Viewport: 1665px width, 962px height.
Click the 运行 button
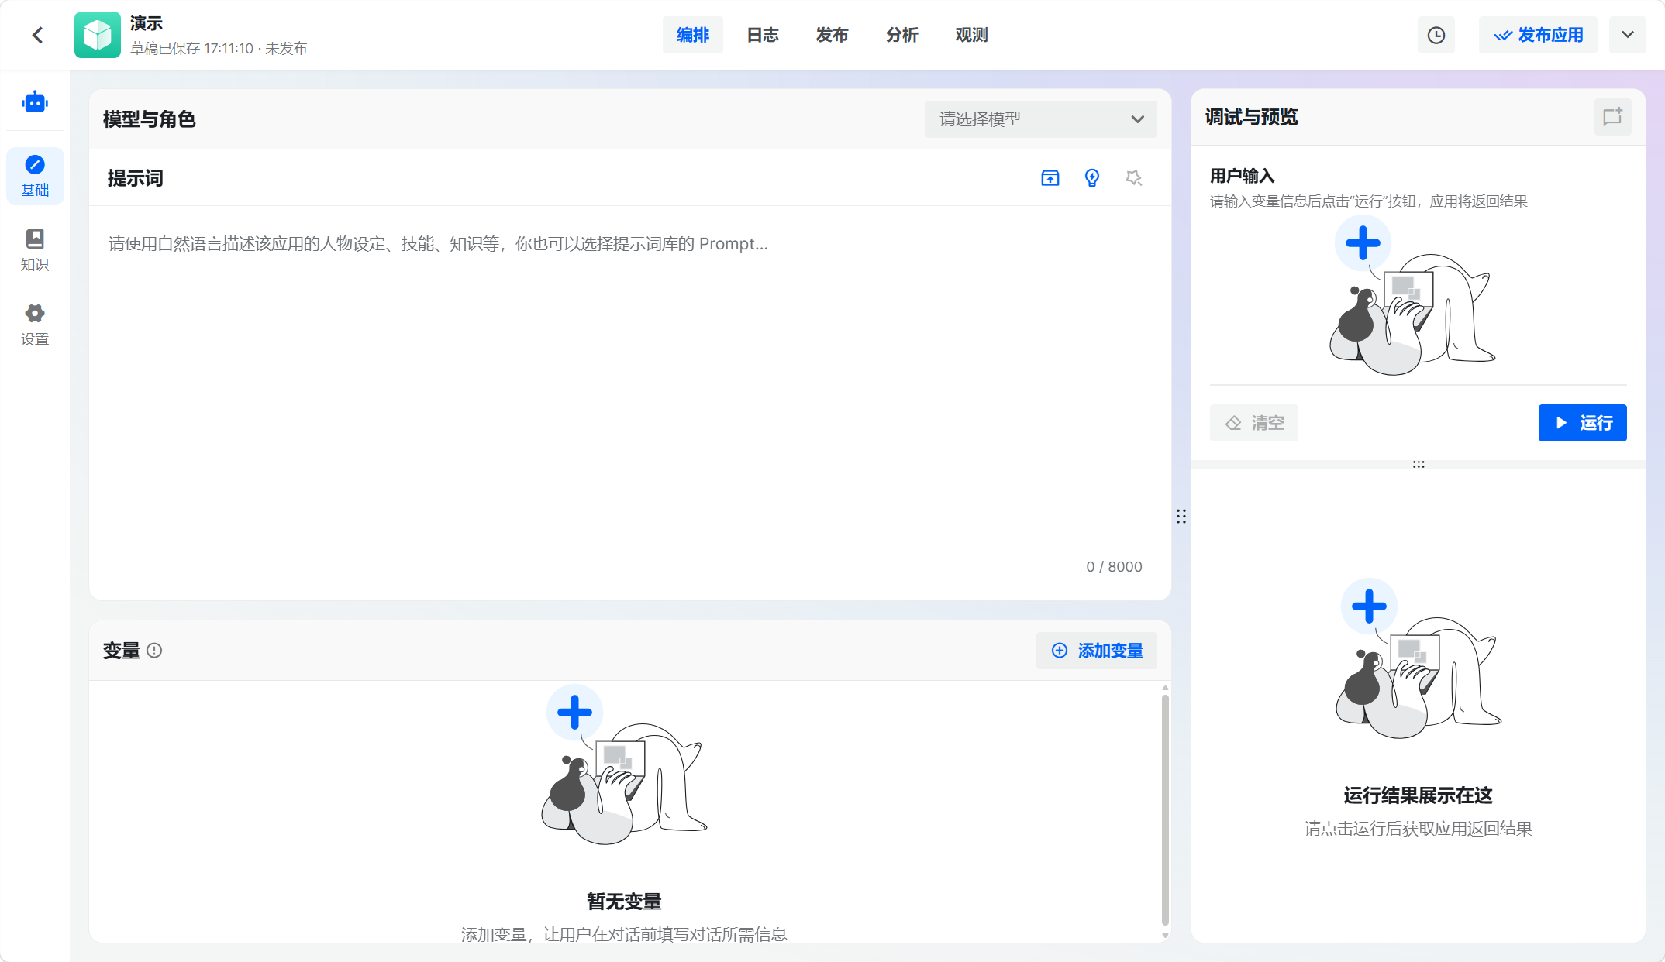coord(1582,423)
